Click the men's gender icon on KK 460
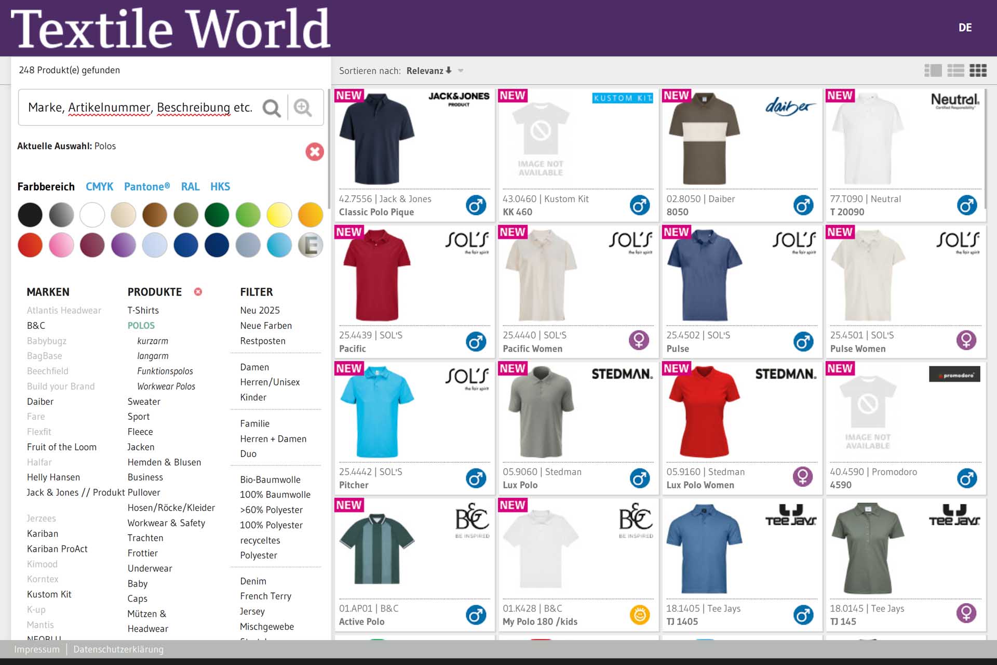The image size is (997, 665). tap(640, 205)
